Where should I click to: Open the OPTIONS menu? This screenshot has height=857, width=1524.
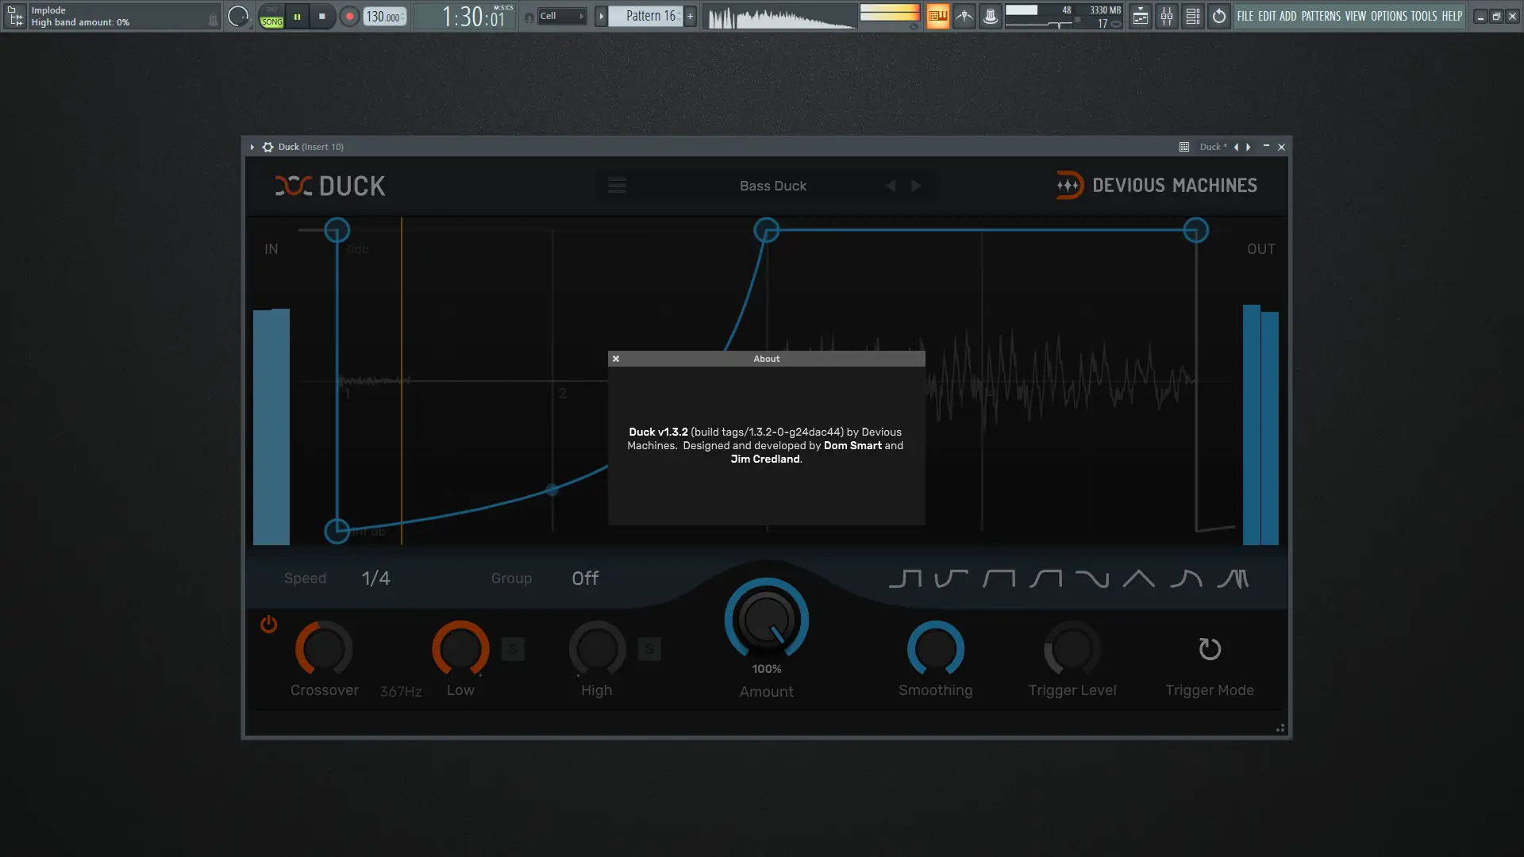[1388, 16]
